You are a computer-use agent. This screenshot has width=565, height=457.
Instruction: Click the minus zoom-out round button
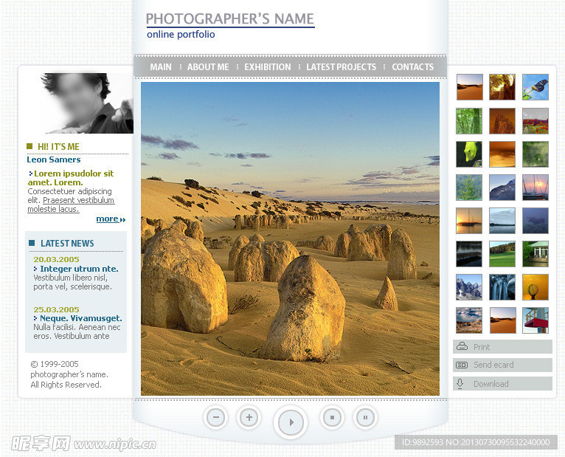click(x=216, y=417)
